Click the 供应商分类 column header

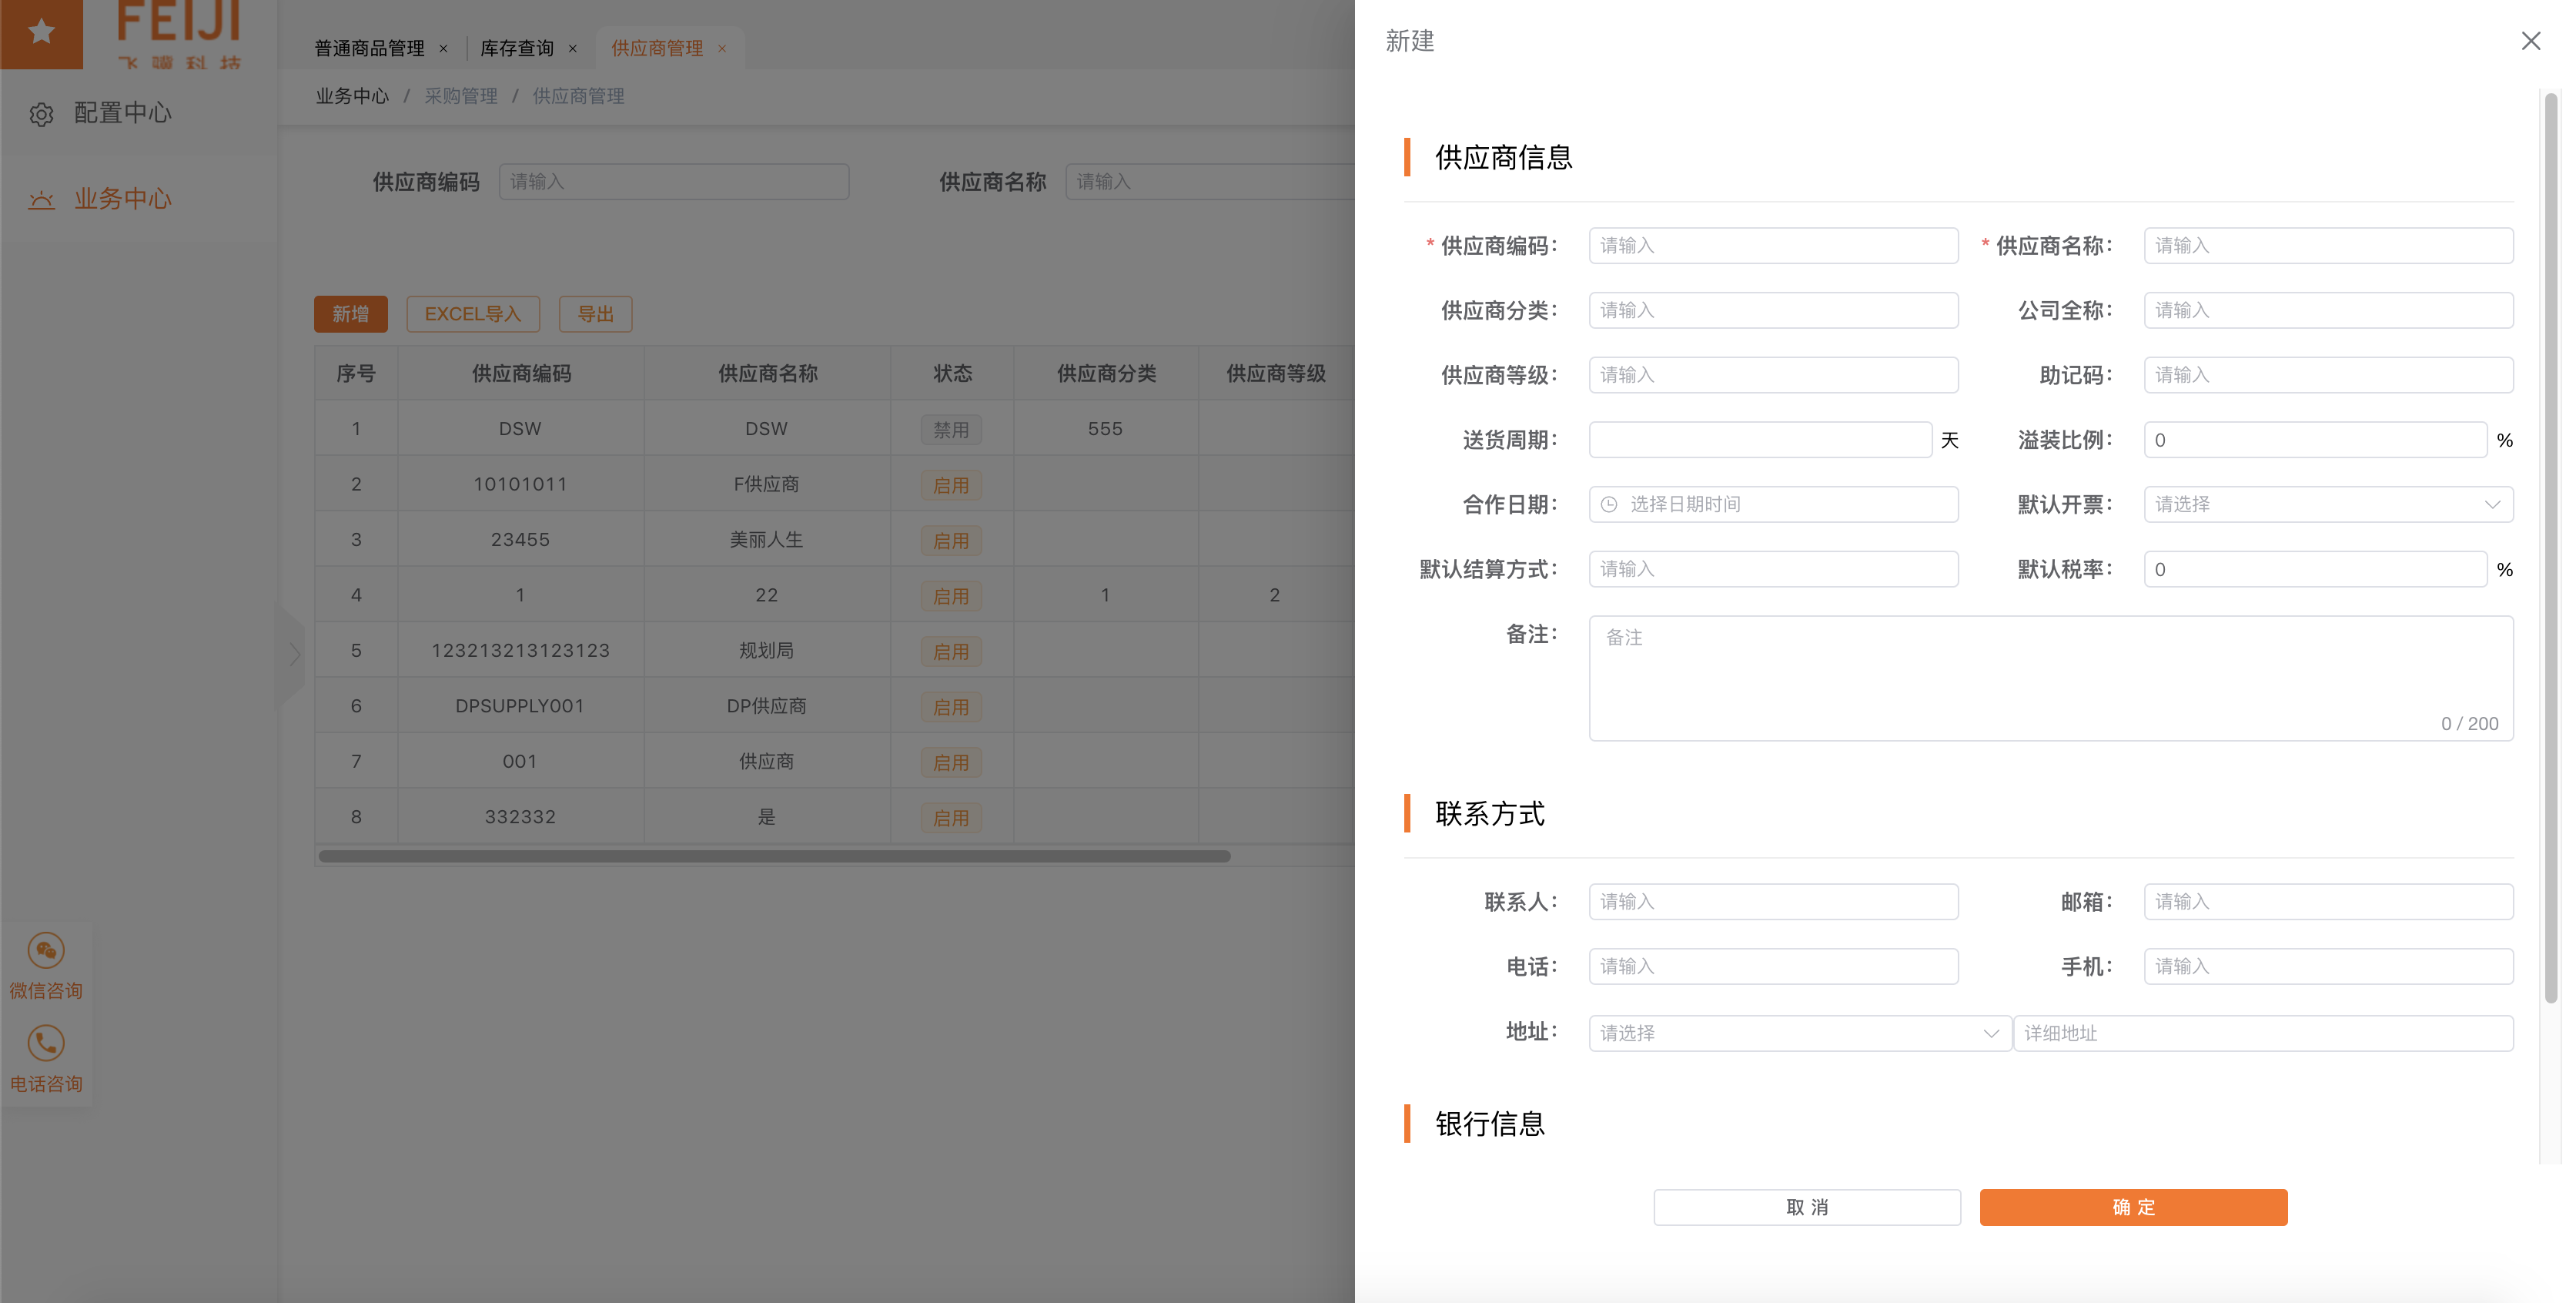tap(1106, 374)
